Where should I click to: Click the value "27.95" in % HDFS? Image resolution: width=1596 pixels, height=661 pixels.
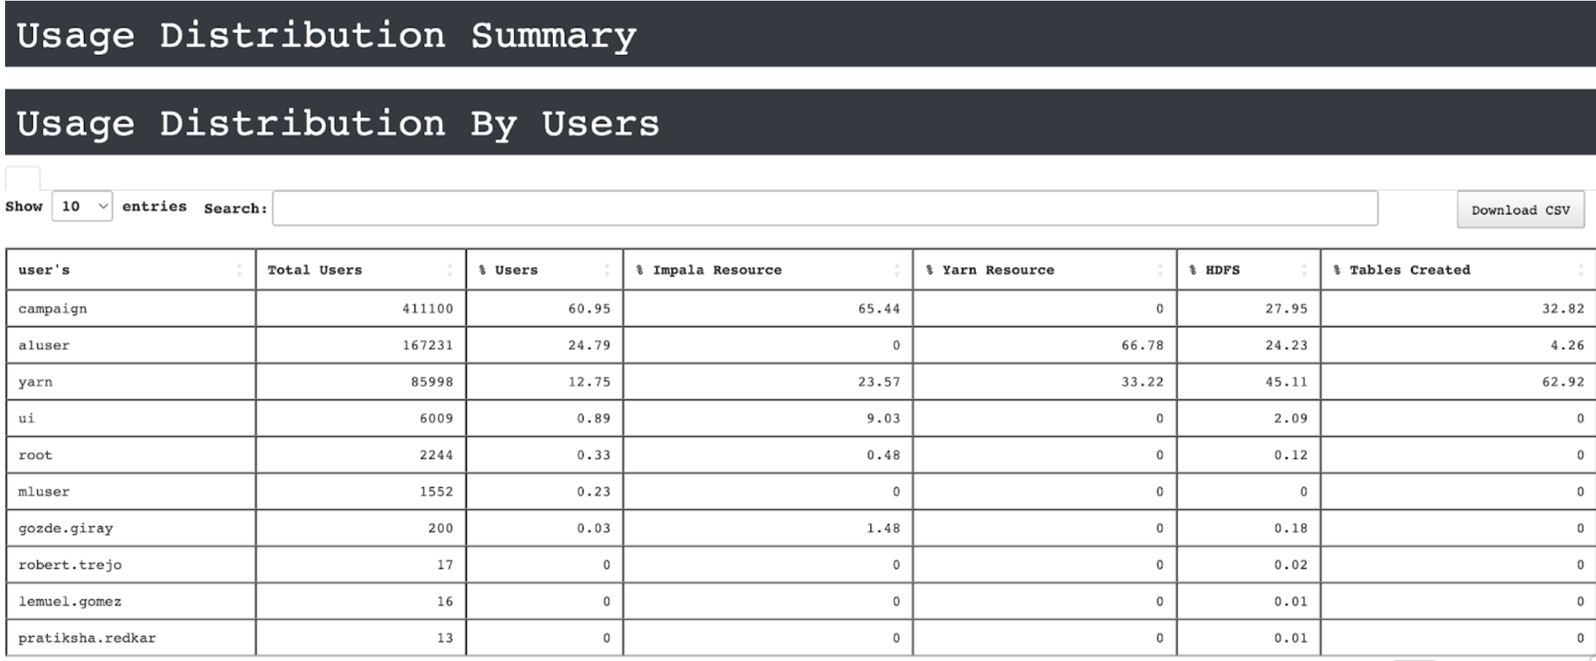point(1287,309)
